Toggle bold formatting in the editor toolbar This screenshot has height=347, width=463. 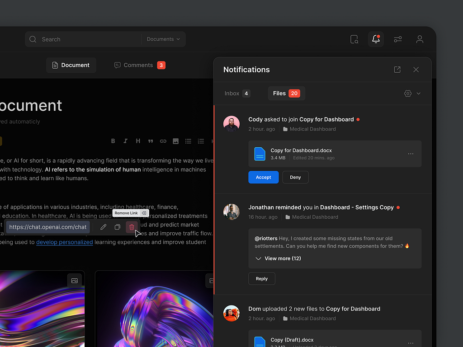[113, 141]
